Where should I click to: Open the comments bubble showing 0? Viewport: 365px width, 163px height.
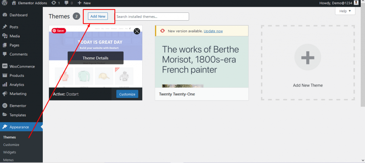pyautogui.click(x=69, y=3)
